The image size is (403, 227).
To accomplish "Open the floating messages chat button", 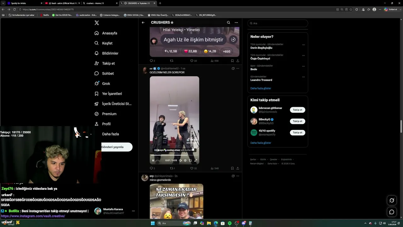I will click(392, 212).
